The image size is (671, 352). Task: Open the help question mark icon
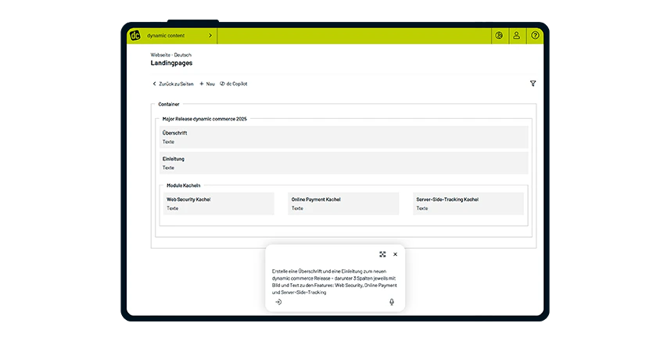pos(535,35)
